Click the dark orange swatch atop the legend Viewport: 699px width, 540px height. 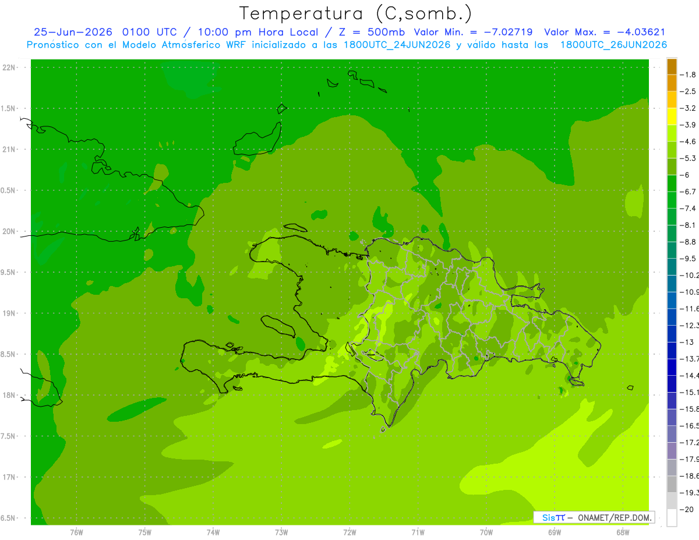point(672,66)
